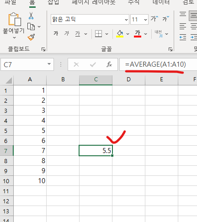
Task: Switch to the 수식 formulas tab
Action: tap(133, 2)
